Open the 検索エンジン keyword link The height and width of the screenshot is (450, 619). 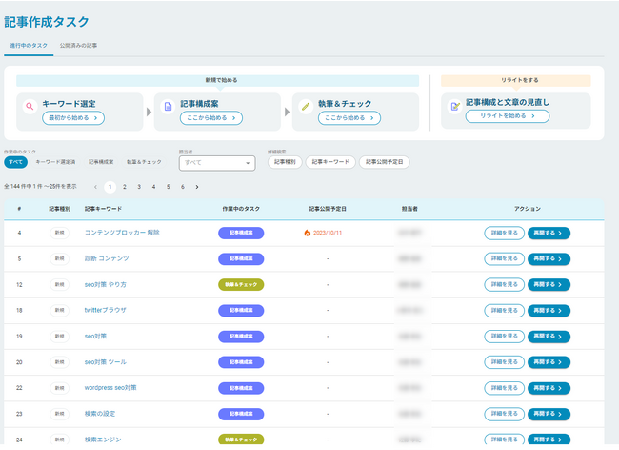pyautogui.click(x=103, y=440)
